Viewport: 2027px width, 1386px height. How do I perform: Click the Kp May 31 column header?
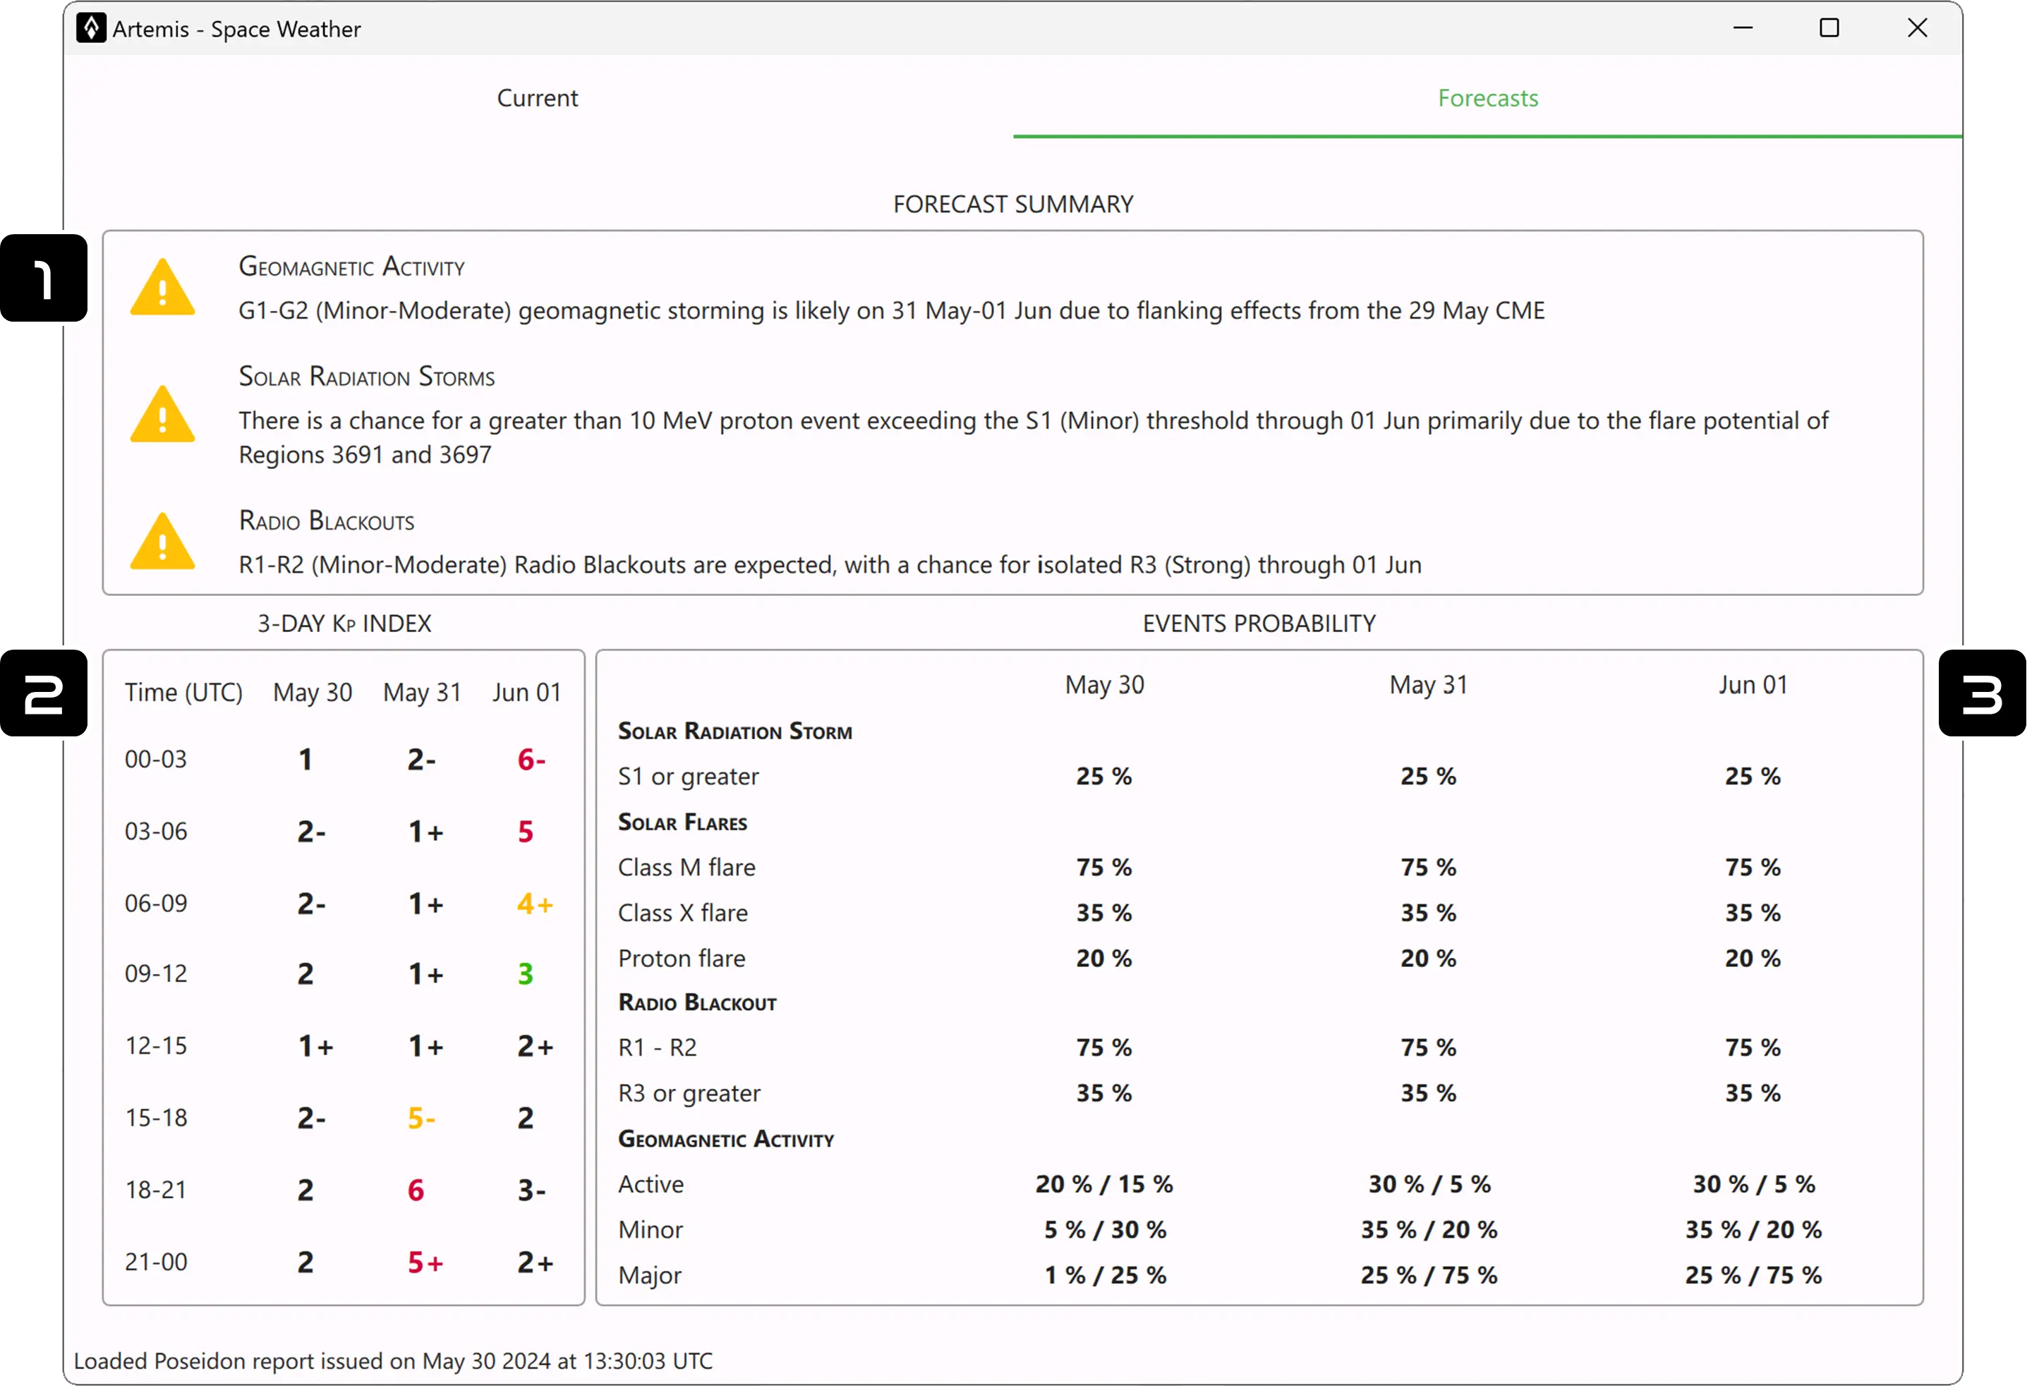pyautogui.click(x=422, y=692)
